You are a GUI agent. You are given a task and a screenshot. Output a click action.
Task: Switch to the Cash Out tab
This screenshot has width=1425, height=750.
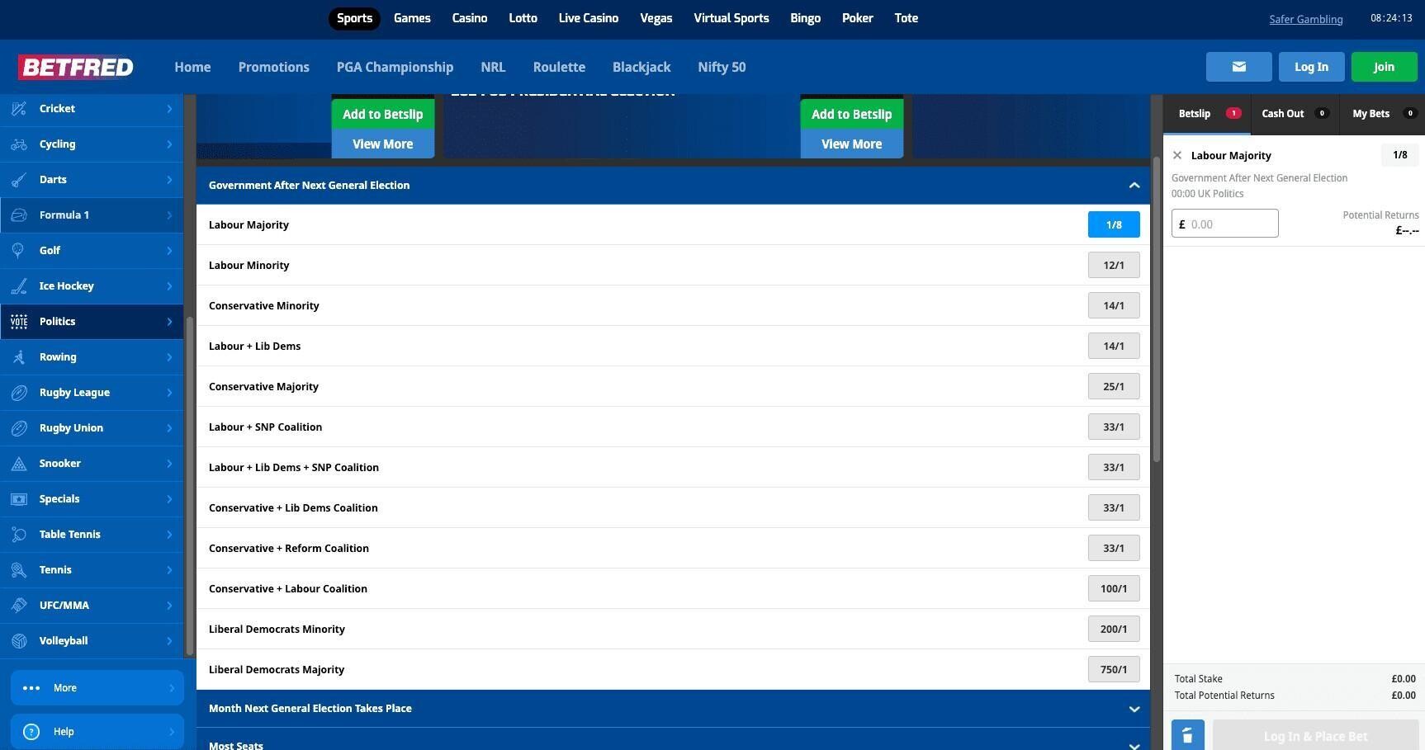(1295, 114)
